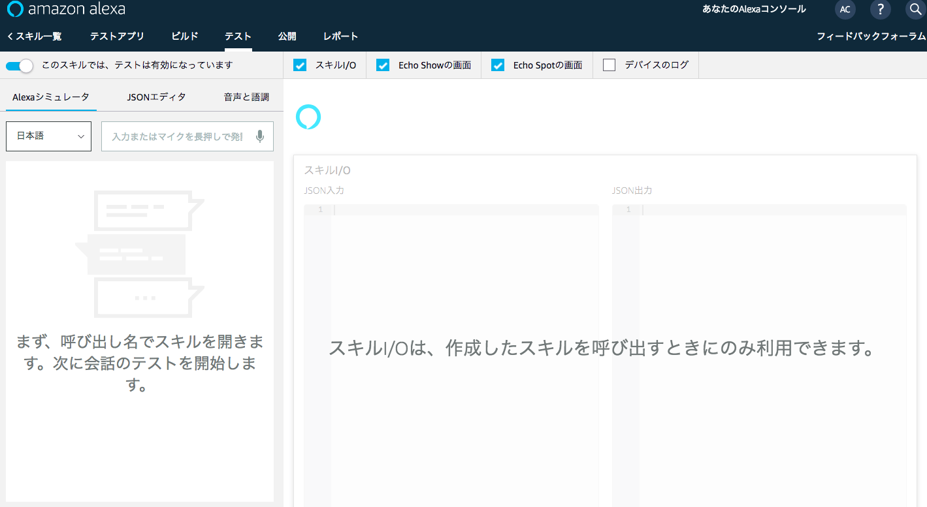
Task: Open the 音声と語調 tab
Action: tap(246, 97)
